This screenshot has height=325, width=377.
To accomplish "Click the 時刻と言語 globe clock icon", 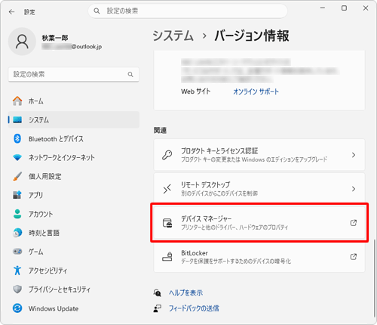I will click(x=17, y=233).
